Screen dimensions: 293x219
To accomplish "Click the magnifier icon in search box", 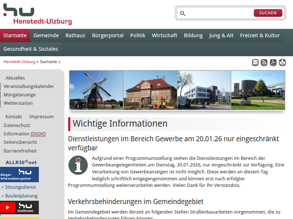I will point(183,14).
